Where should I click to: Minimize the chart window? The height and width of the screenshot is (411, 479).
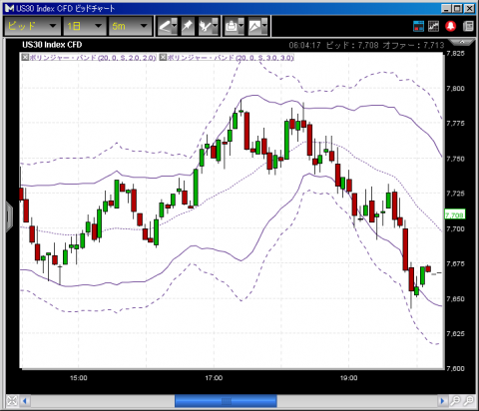447,8
